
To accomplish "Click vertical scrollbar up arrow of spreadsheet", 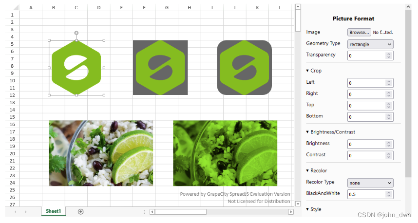I will click(x=298, y=7).
